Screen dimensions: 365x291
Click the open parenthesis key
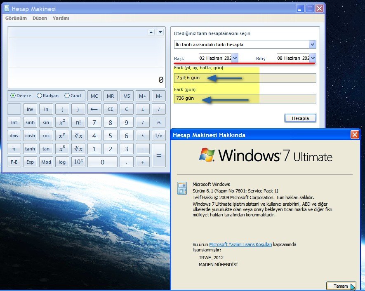click(62, 109)
